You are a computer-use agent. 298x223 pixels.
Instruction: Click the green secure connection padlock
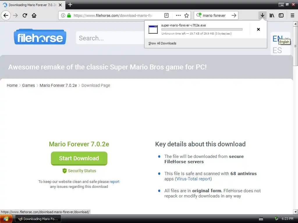tap(69, 15)
